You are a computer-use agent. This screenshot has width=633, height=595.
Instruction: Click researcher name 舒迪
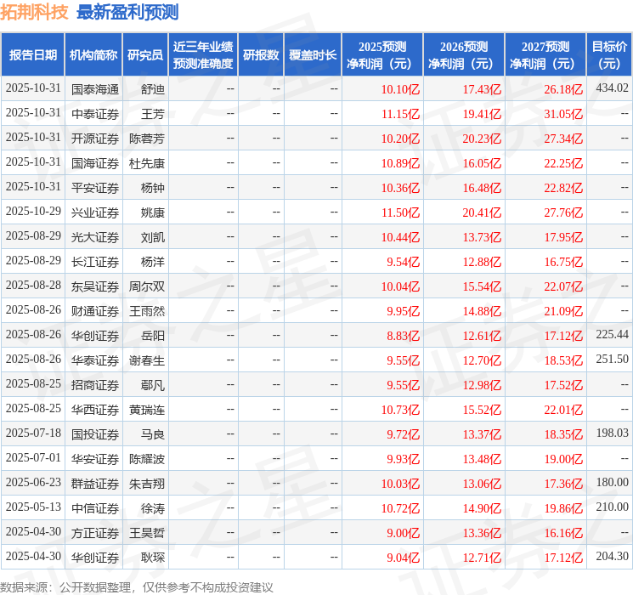tap(153, 89)
